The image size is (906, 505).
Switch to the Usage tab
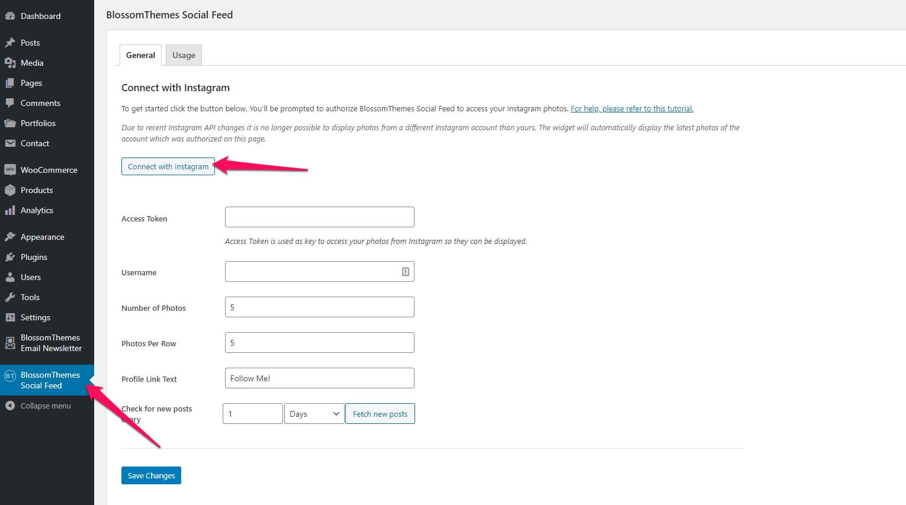click(x=184, y=55)
